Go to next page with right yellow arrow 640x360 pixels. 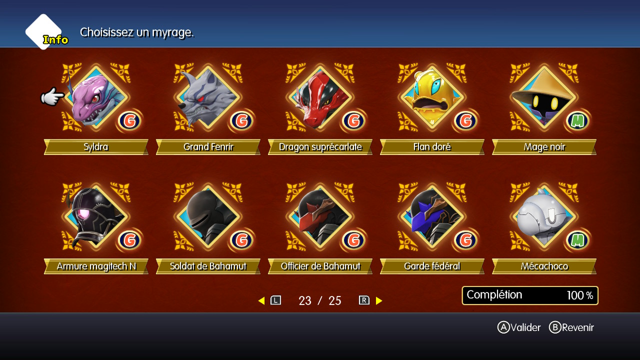pyautogui.click(x=379, y=300)
